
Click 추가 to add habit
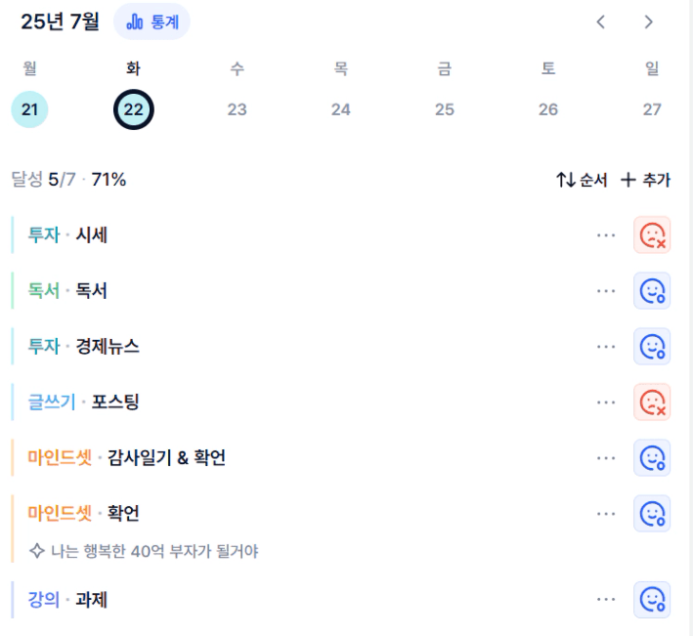(x=645, y=180)
